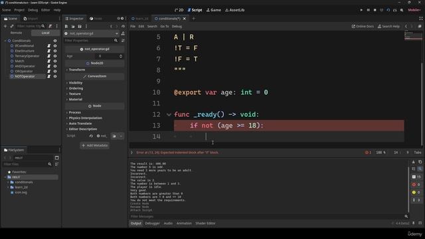Make script editor floating icon
This screenshot has width=425, height=239.
420,27
